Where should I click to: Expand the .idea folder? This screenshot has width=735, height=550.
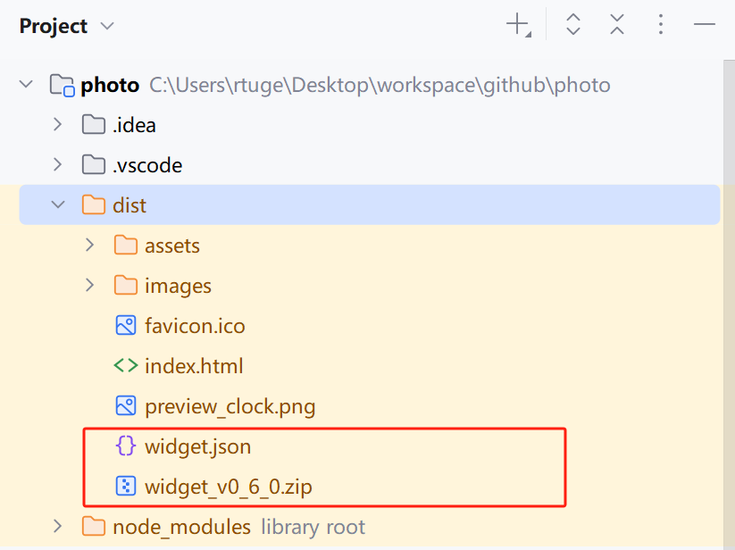(x=58, y=125)
